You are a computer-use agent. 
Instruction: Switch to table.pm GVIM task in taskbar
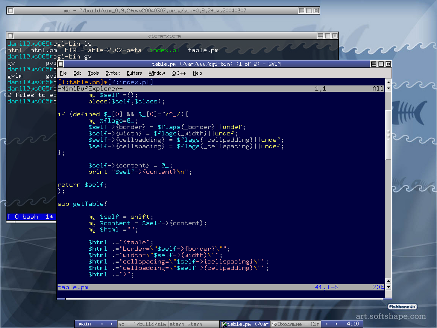245,324
